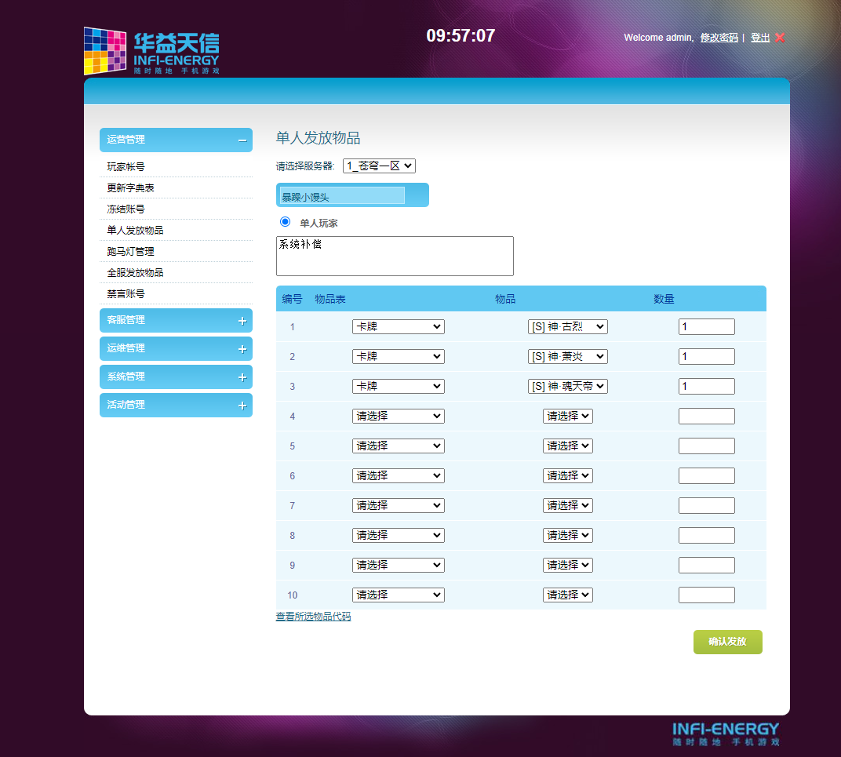Open row 4 item table 请选择 dropdown
Viewport: 841px width, 757px height.
[x=398, y=416]
